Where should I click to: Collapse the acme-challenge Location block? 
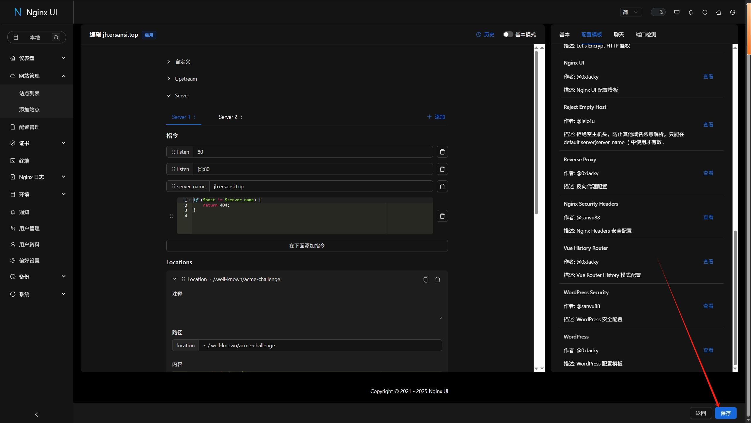[x=174, y=279]
